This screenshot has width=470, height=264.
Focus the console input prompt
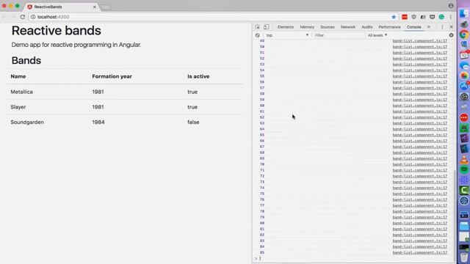(x=354, y=258)
